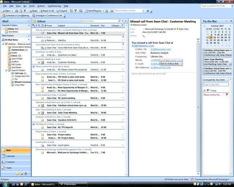Toggle the flag on the Welcome to Exchange message
The width and height of the screenshot is (234, 187).
(x=123, y=153)
